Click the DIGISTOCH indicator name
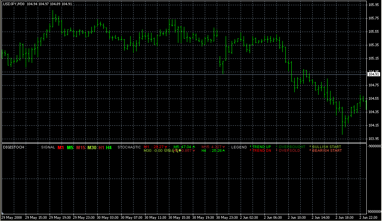This screenshot has width=382, height=221. coord(13,147)
